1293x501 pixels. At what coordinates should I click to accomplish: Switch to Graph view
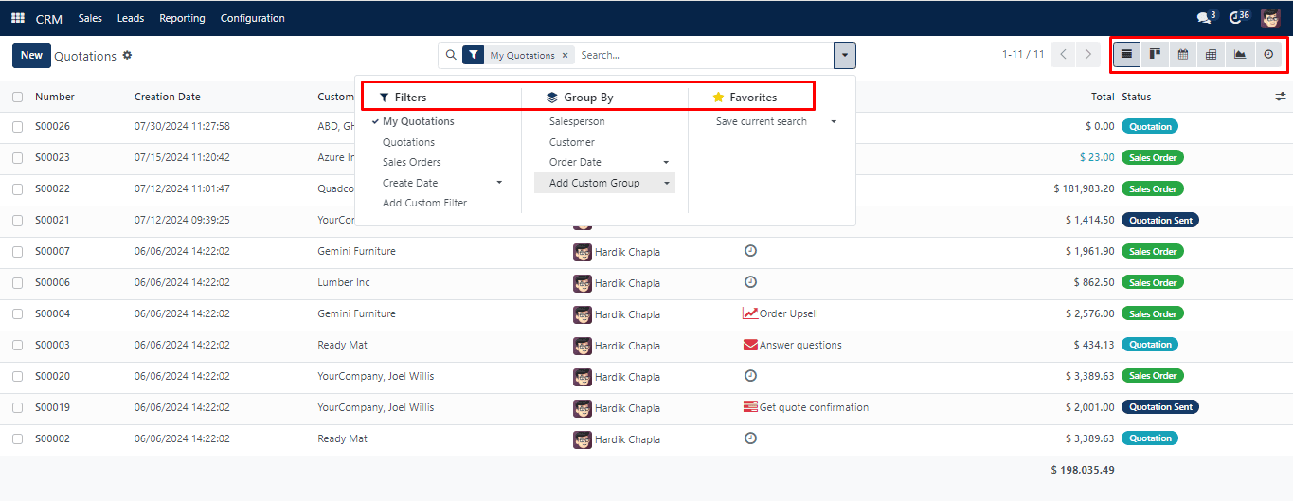click(1240, 55)
